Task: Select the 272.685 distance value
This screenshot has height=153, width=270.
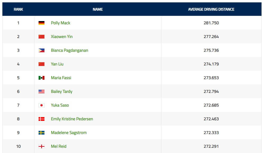Action: (x=211, y=105)
